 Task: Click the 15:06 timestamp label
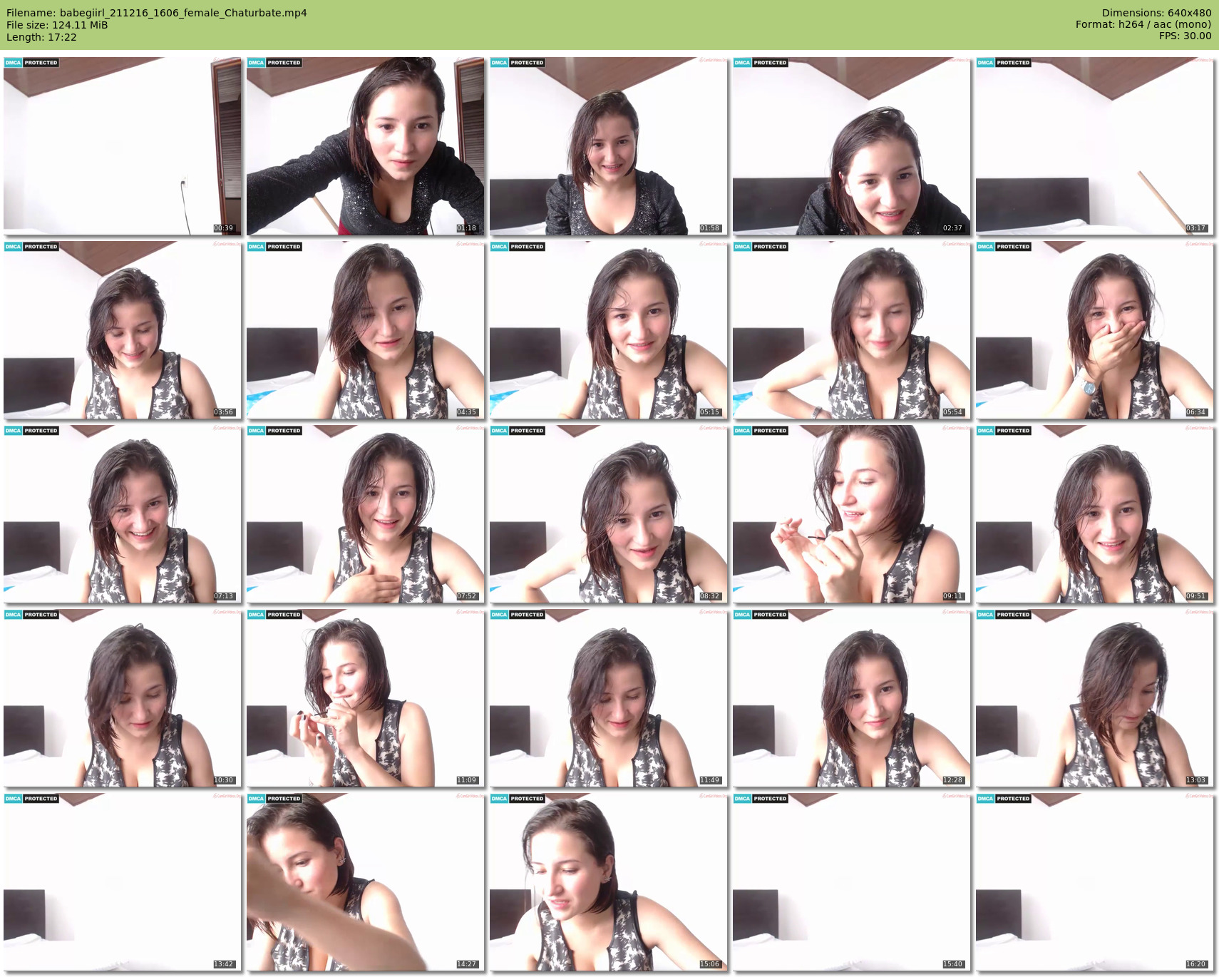709,964
